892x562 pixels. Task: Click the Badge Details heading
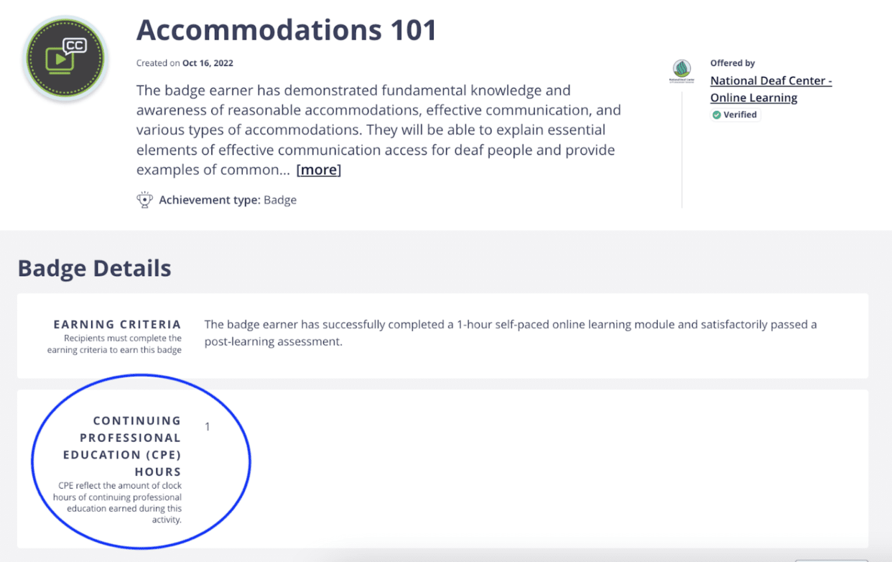pyautogui.click(x=95, y=268)
